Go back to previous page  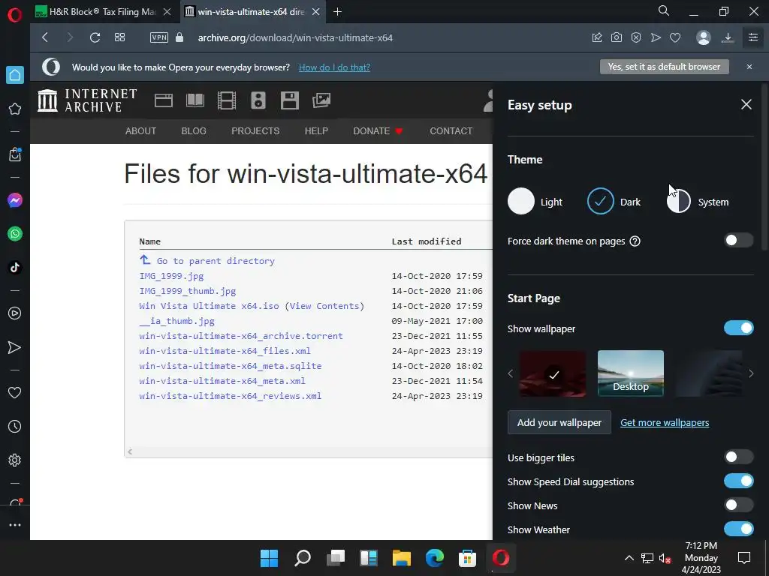[45, 37]
